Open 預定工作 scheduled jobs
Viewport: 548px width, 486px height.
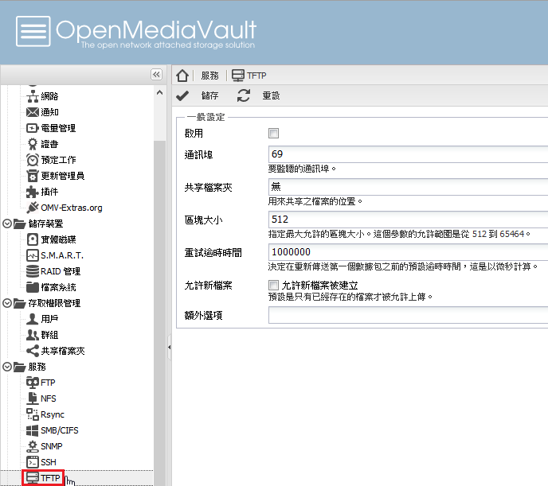tap(51, 160)
